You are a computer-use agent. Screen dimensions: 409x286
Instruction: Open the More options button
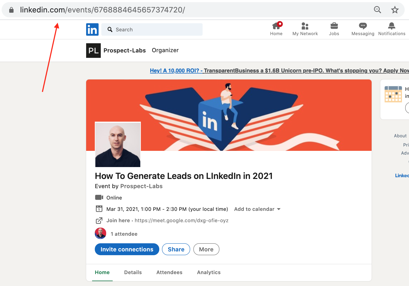click(206, 249)
